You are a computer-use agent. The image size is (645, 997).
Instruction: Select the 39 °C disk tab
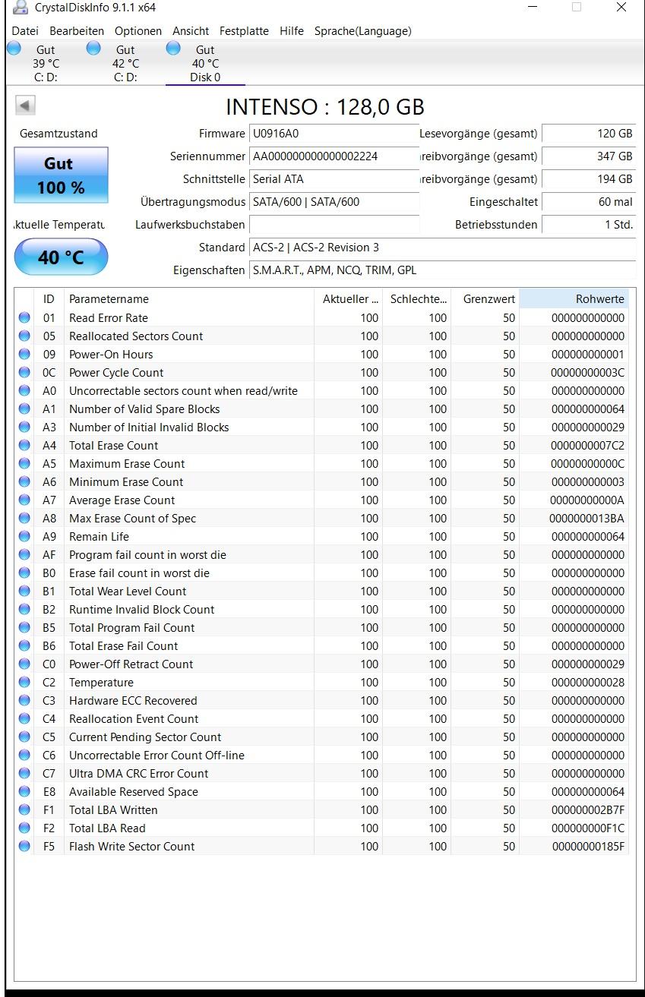tap(45, 63)
